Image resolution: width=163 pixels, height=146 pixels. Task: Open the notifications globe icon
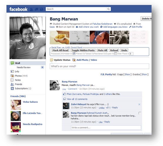[x=41, y=9]
